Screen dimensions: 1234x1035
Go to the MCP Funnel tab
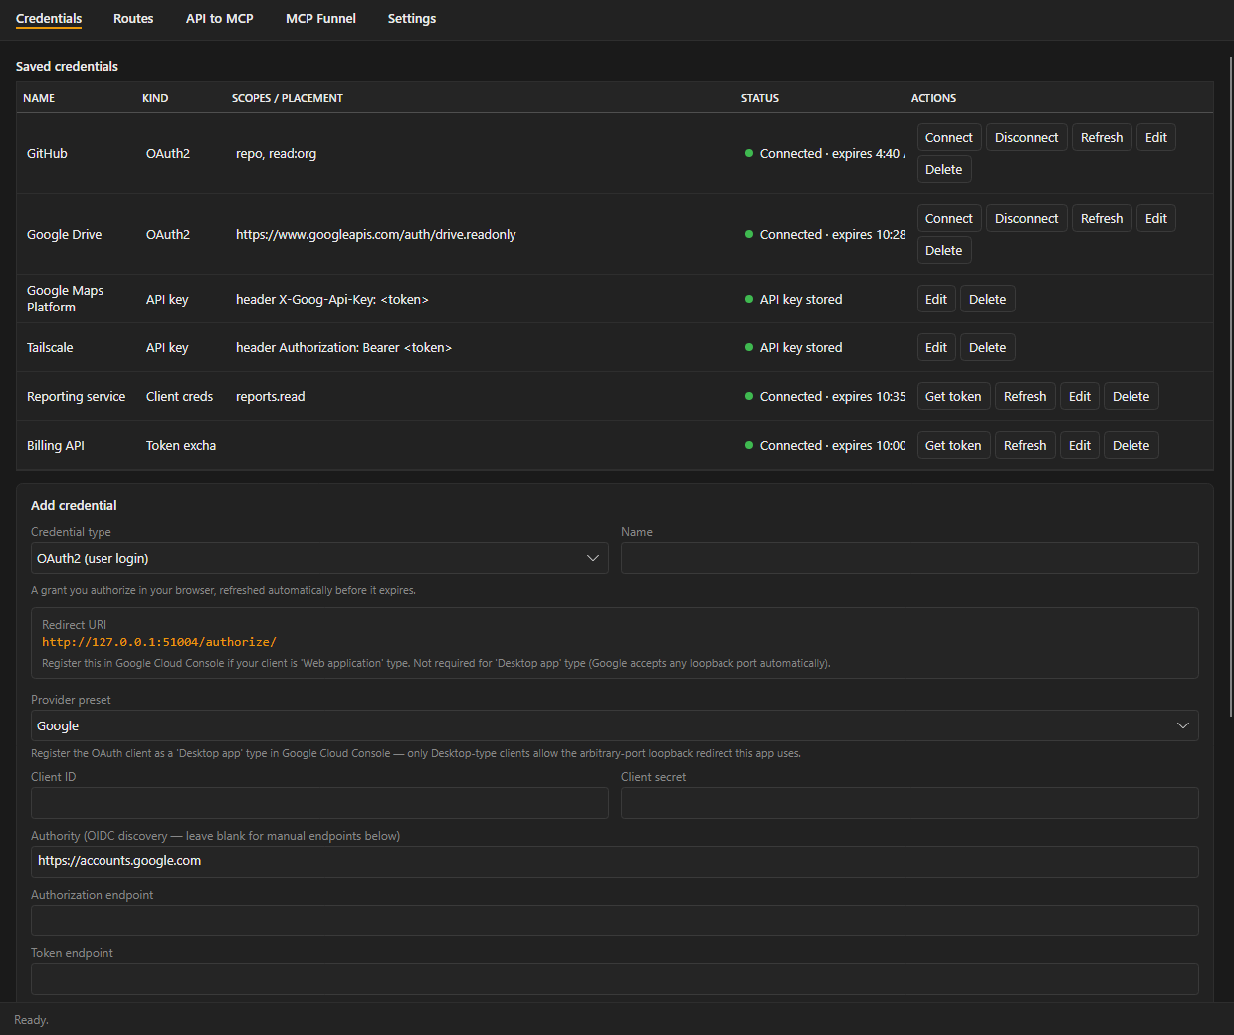tap(320, 19)
